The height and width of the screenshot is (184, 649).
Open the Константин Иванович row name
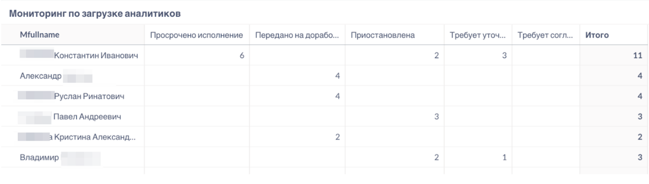point(96,56)
